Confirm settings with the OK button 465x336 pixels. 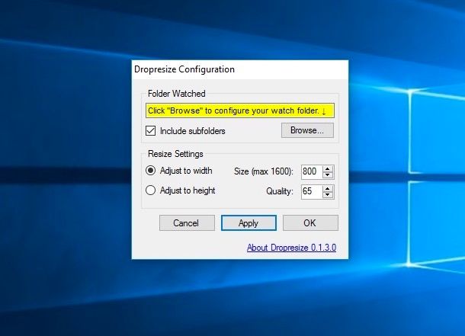point(310,222)
